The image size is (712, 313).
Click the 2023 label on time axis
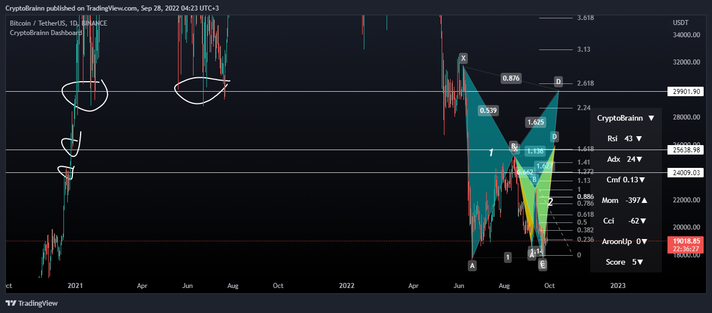point(618,286)
